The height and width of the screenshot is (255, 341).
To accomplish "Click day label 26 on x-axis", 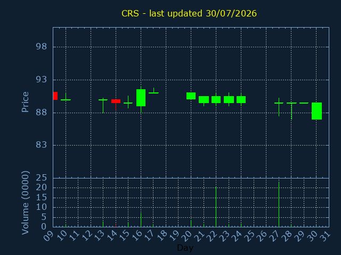I will pyautogui.click(x=262, y=235).
